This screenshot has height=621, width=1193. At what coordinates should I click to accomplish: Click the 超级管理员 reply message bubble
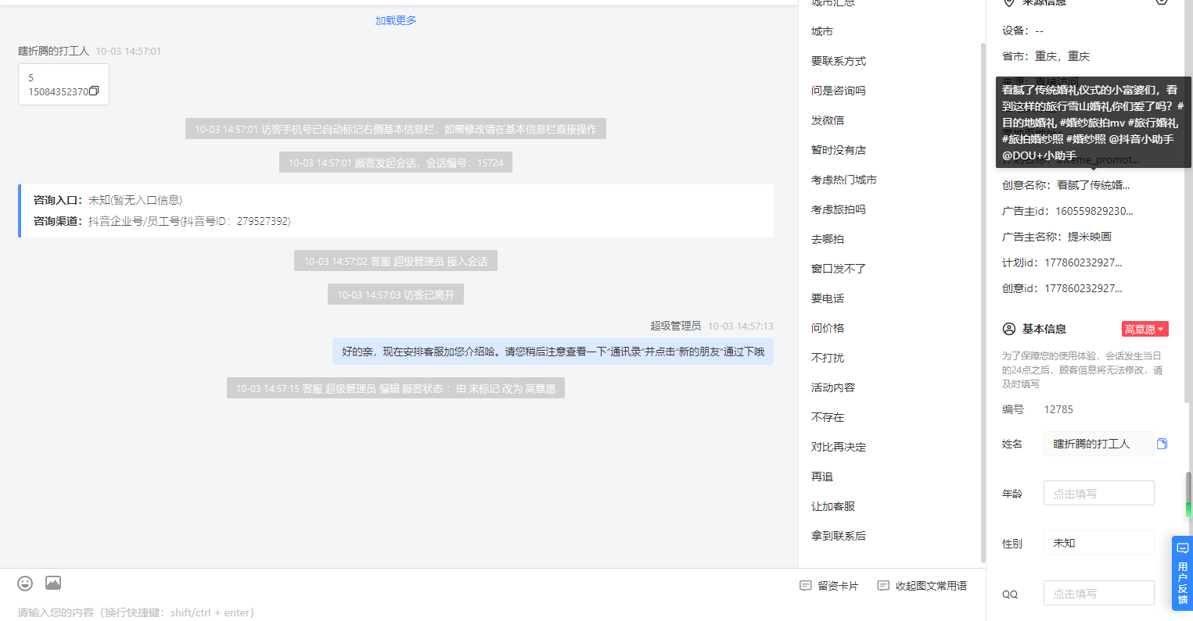click(553, 352)
